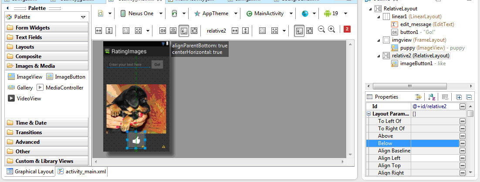This screenshot has height=182, width=480.
Task: Click the ellipsis button for Above property
Action: click(462, 136)
